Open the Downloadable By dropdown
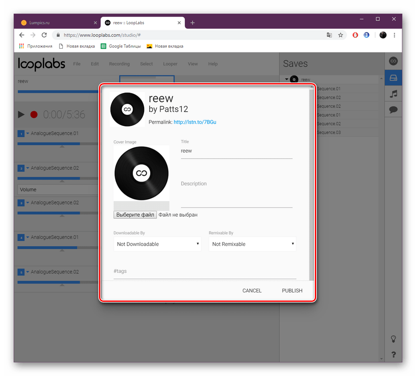The image size is (416, 376). 157,244
